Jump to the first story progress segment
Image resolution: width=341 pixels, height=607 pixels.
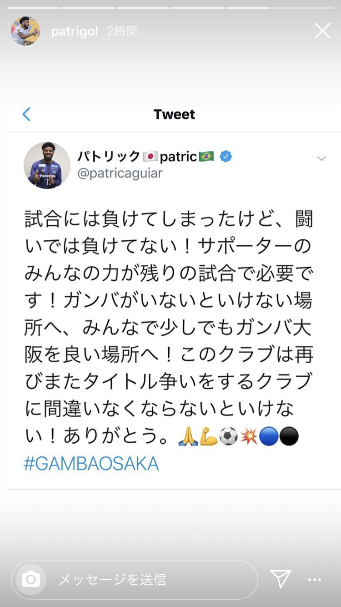click(x=34, y=8)
